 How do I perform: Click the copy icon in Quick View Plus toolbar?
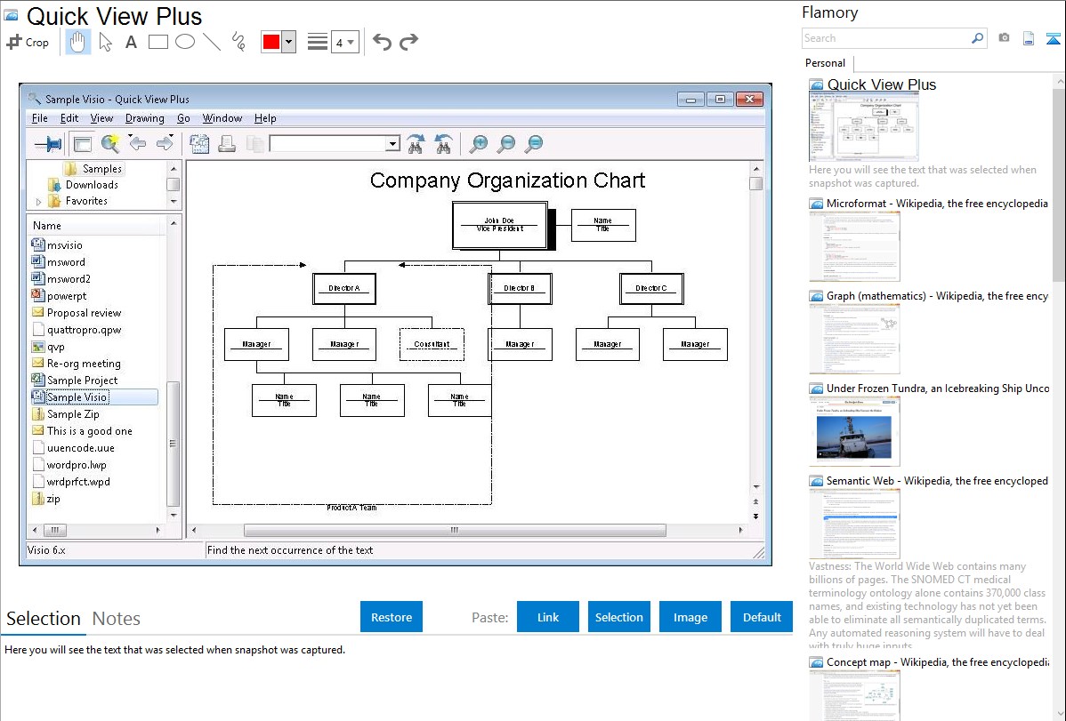pyautogui.click(x=255, y=143)
